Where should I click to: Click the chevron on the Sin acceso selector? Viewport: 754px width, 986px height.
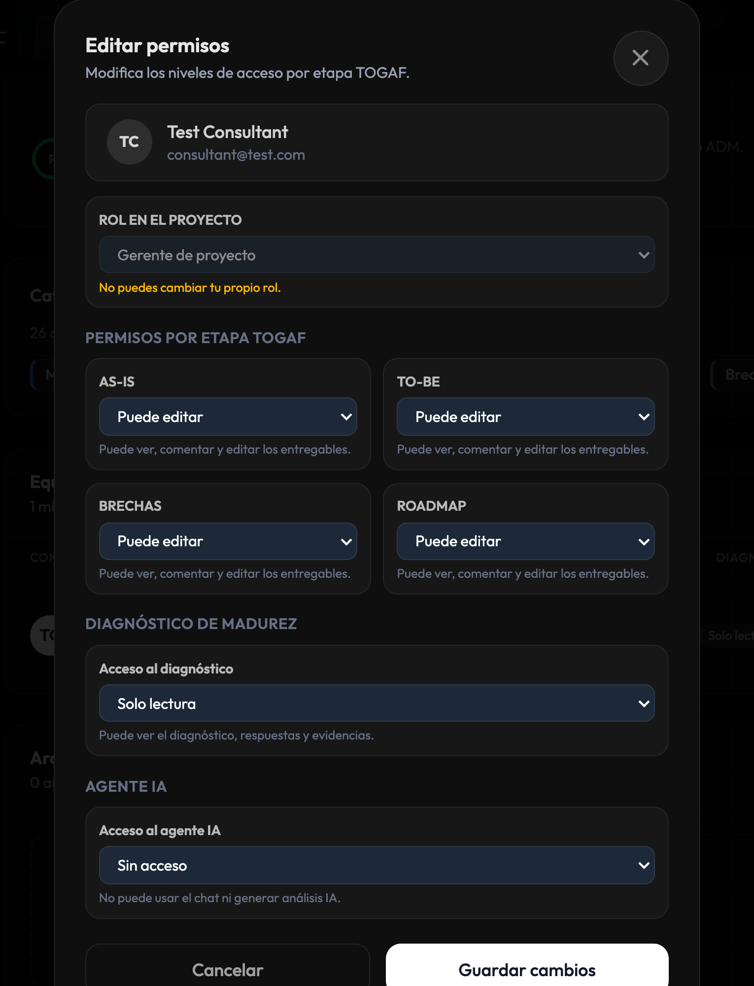tap(644, 865)
